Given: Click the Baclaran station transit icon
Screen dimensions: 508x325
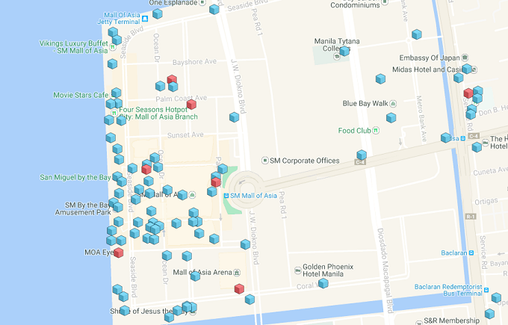Looking at the screenshot, I should [x=471, y=253].
